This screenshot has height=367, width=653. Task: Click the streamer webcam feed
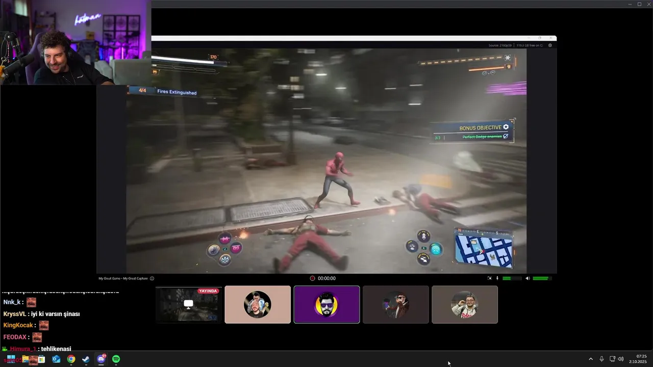click(x=76, y=42)
